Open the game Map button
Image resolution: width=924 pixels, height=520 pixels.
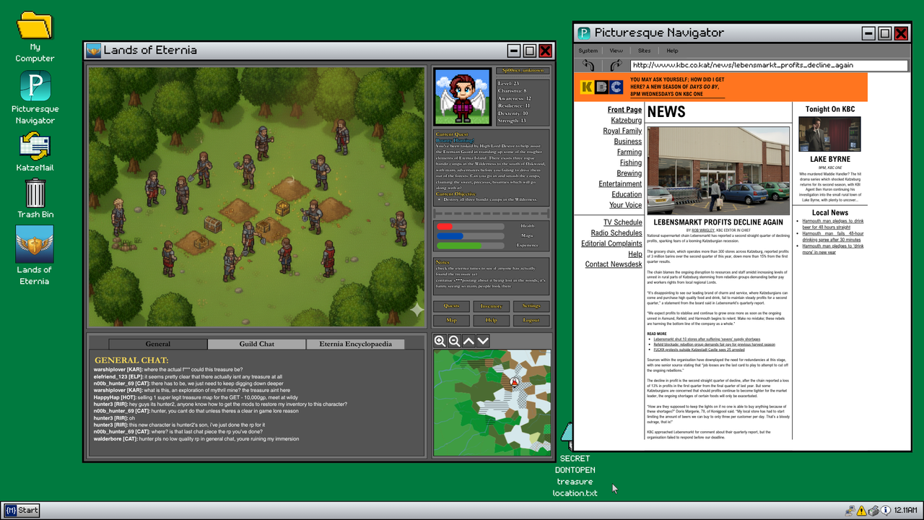[451, 320]
